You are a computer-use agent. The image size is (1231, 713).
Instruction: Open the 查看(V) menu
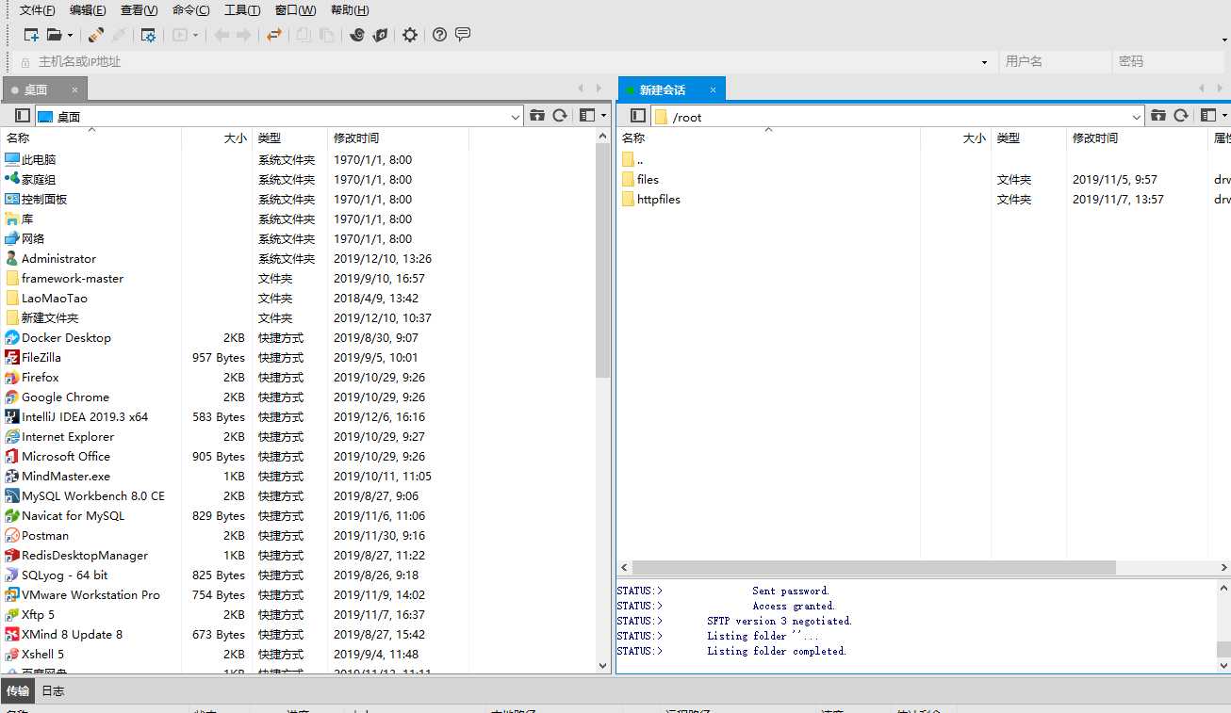tap(140, 10)
